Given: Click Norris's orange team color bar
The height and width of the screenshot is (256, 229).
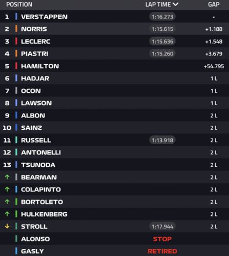Looking at the screenshot, I should pos(16,29).
